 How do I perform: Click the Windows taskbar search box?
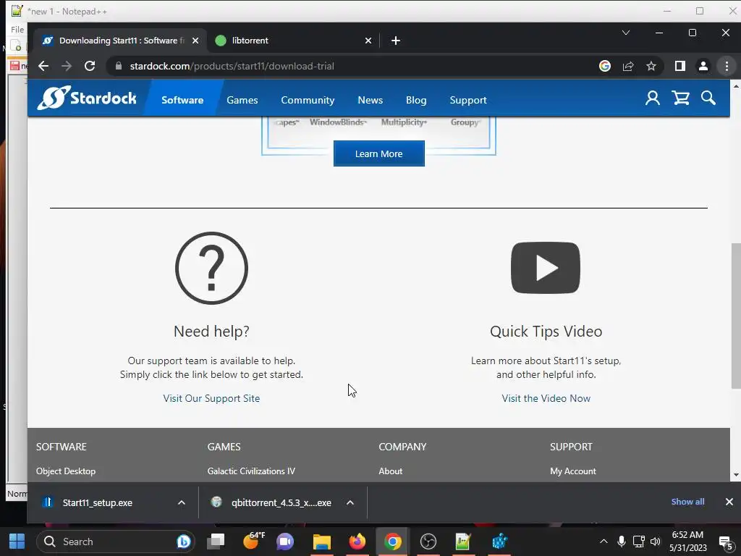(x=115, y=542)
